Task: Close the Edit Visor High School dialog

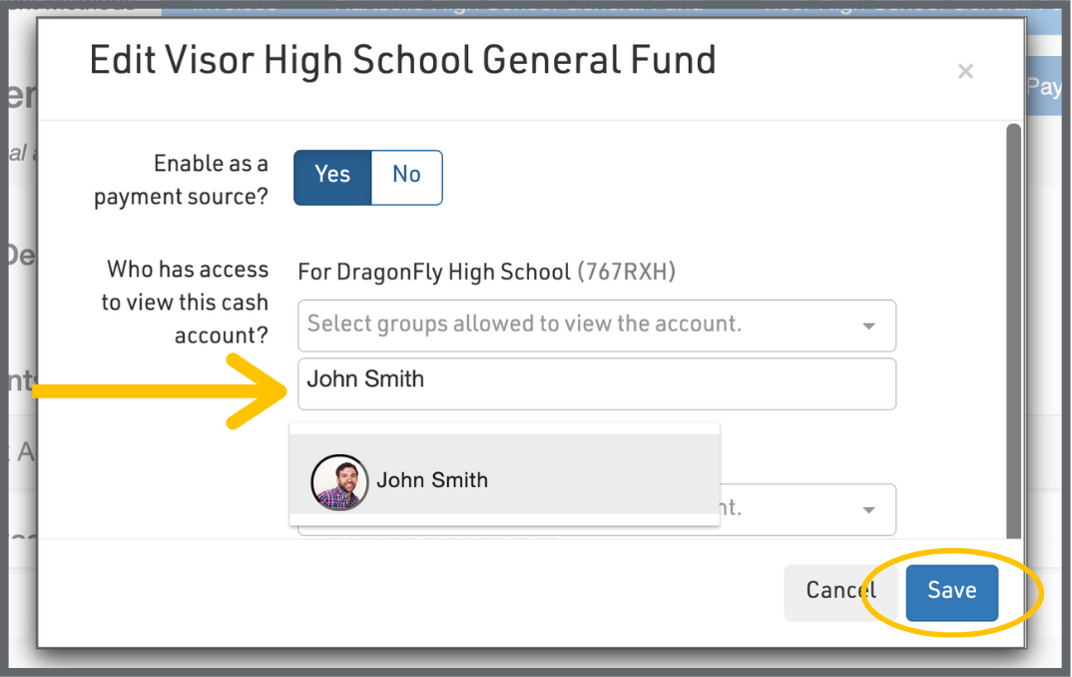Action: click(x=964, y=71)
